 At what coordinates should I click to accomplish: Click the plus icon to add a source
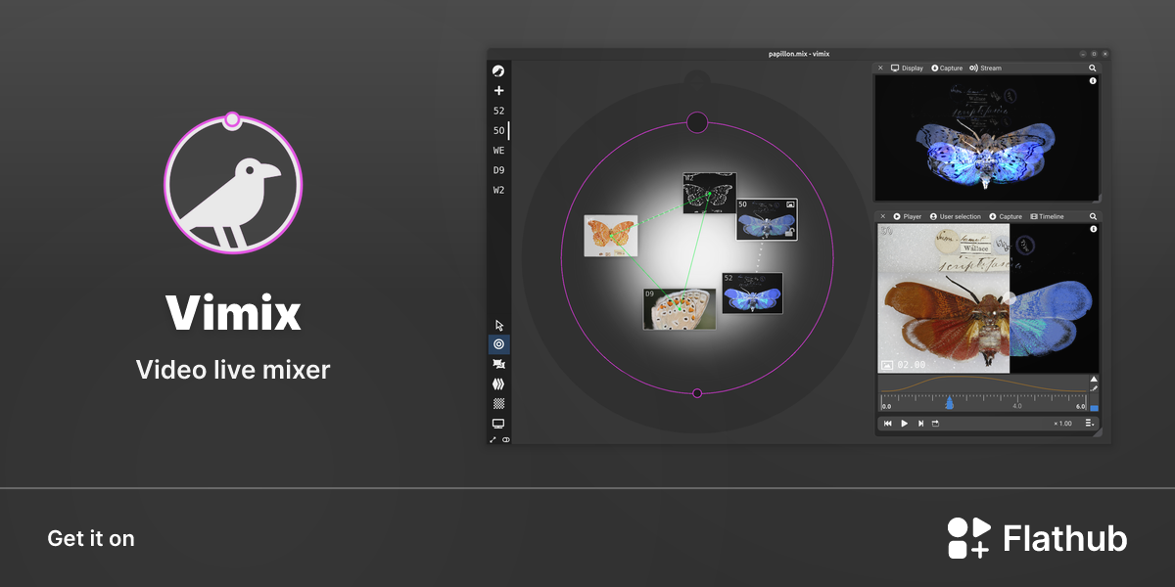click(498, 90)
